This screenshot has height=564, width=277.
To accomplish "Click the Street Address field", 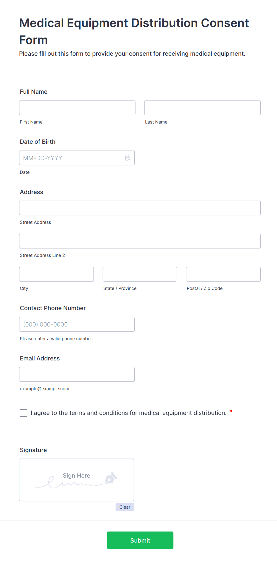I will (140, 208).
